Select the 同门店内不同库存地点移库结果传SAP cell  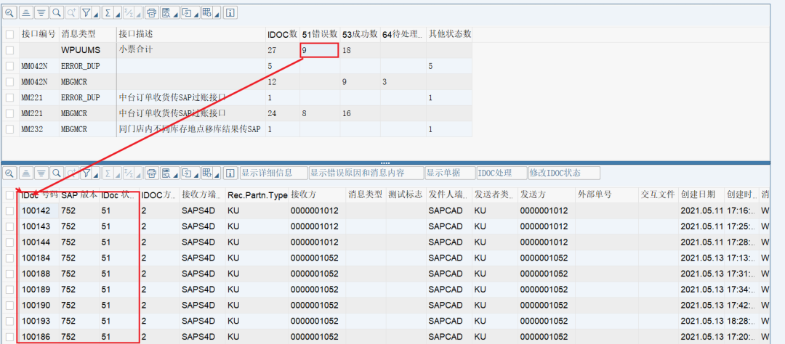coord(190,129)
